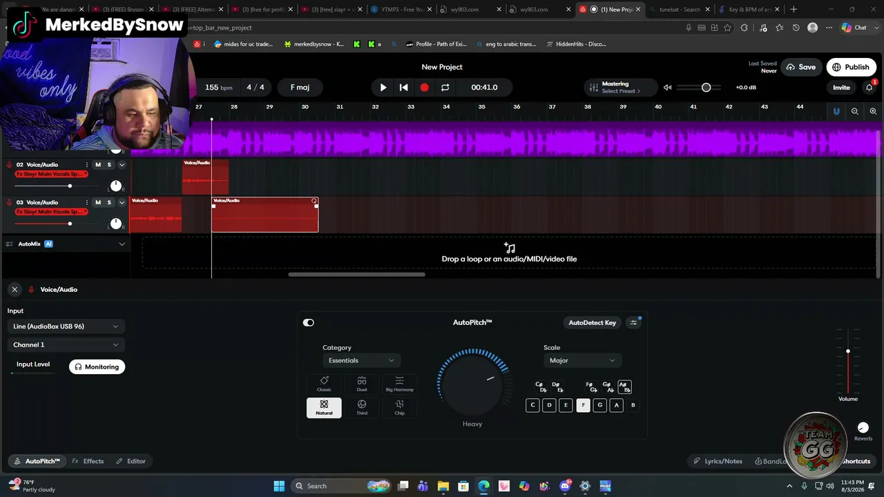884x497 pixels.
Task: Select the highlighted Voice/Audio clip on track 03
Action: tap(265, 215)
